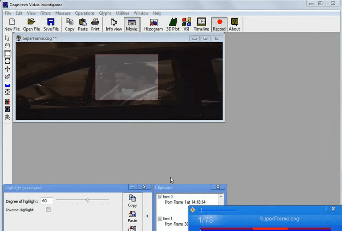Open the Glyphs menu

click(x=105, y=13)
